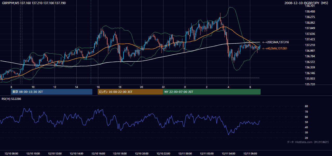332x156 pixels.
Task: Click the 138.275 price axis label
Action: (x=310, y=17)
